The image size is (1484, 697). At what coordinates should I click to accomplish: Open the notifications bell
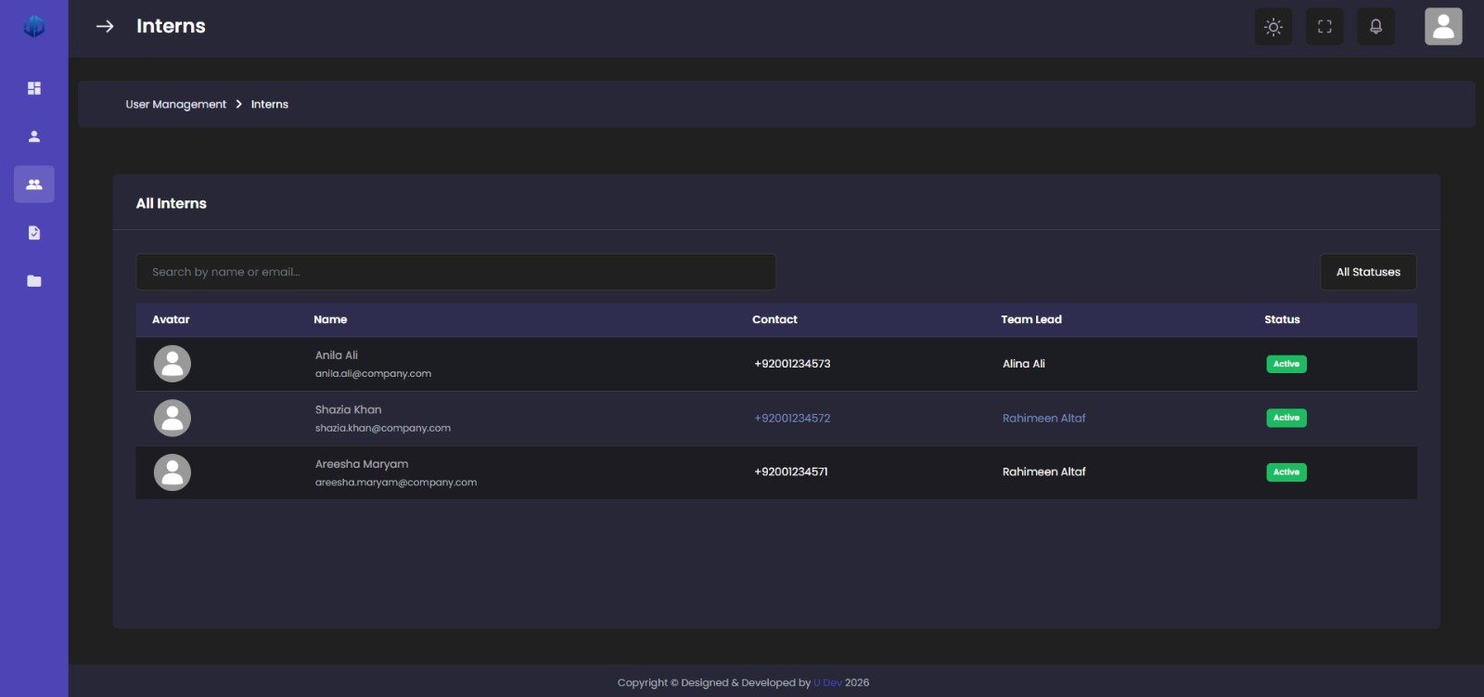pos(1375,27)
